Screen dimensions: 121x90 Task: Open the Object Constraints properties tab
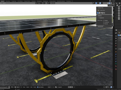pyautogui.click(x=116, y=61)
